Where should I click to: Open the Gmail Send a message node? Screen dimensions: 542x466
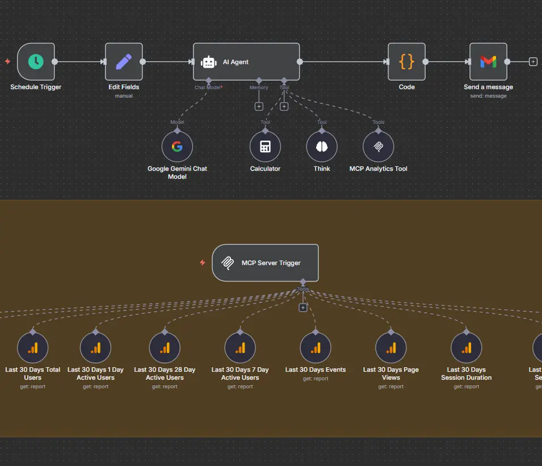pyautogui.click(x=488, y=62)
